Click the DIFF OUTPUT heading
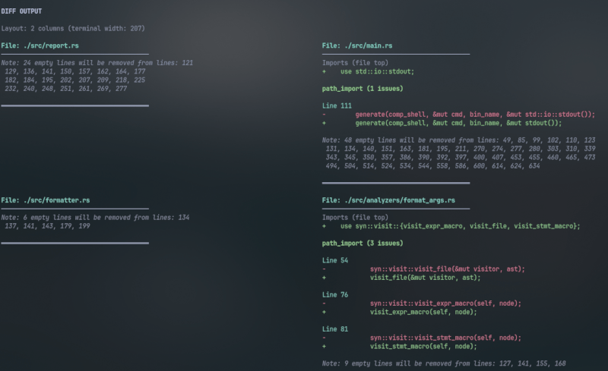 (x=22, y=11)
